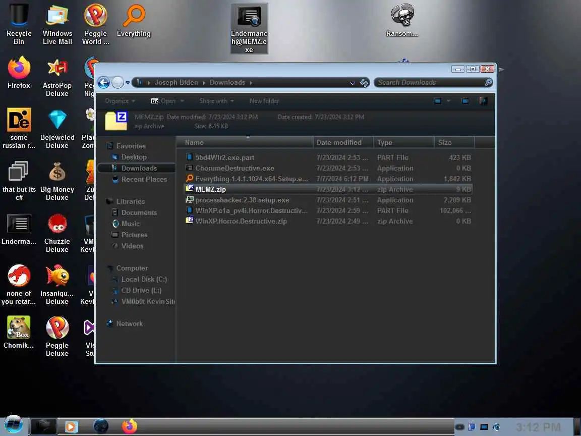Open Insaniquarium Deluxe desktop icon
The width and height of the screenshot is (581, 436).
(57, 285)
